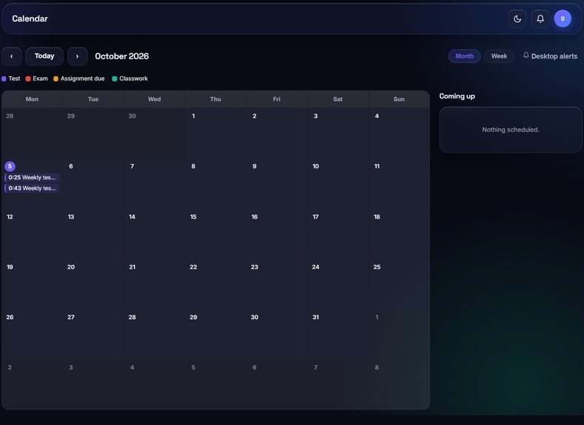Click the Assignment due legend label

coord(83,79)
